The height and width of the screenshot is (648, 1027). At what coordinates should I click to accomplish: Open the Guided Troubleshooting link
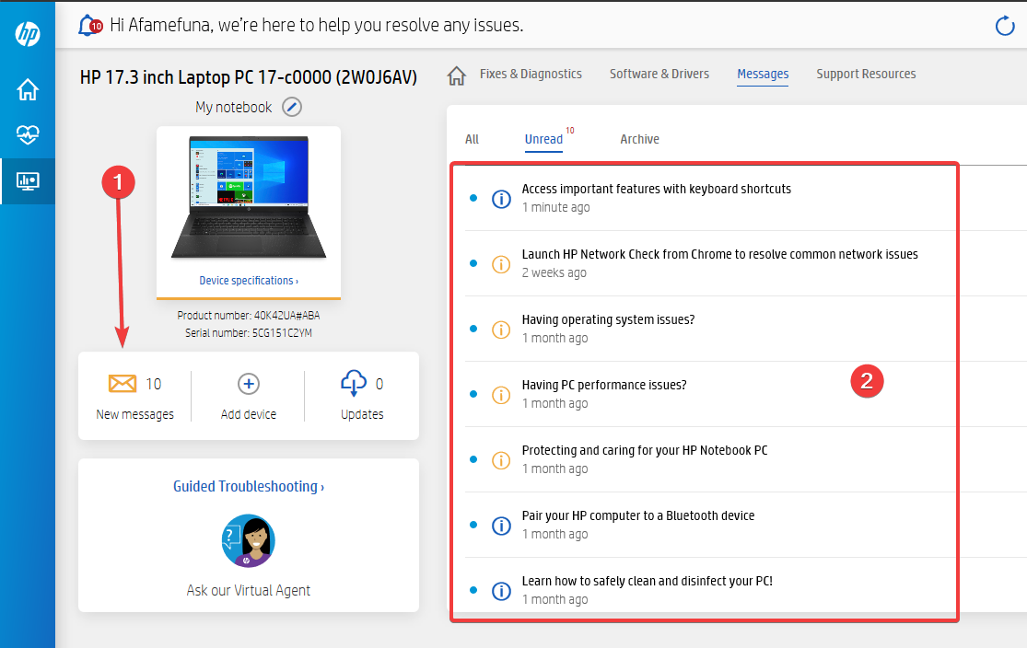249,486
